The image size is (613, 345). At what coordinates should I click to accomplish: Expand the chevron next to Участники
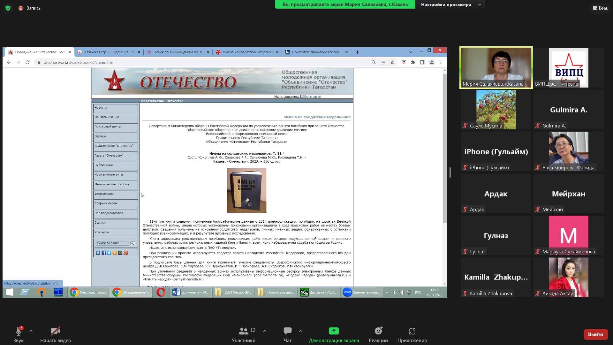265,331
